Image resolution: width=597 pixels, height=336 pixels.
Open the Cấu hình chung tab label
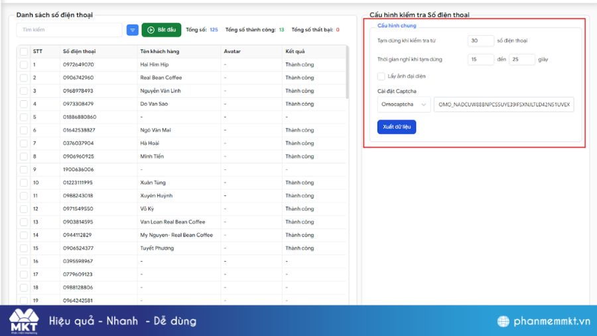coord(392,25)
